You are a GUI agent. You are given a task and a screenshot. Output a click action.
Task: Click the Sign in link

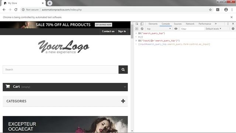[x=122, y=31]
